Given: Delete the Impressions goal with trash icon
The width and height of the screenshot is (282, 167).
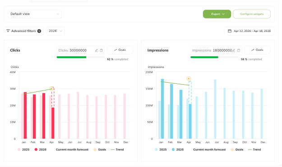Looking at the screenshot, I should tap(239, 50).
